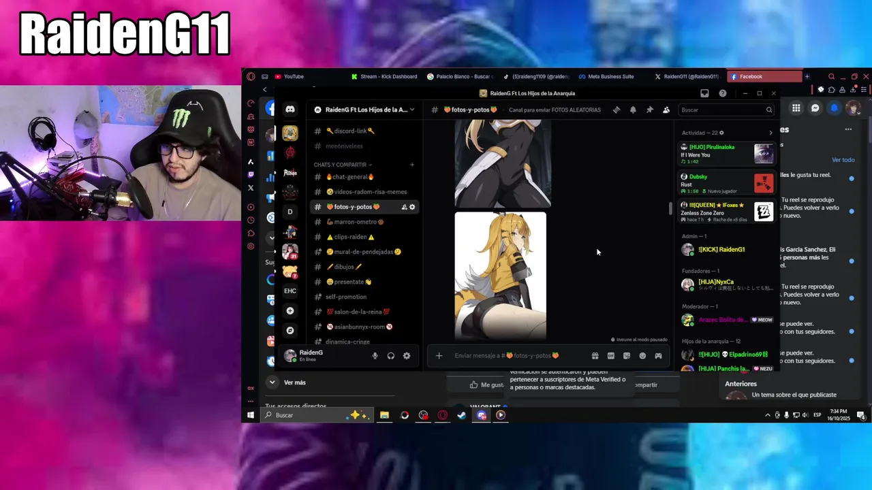Open Facebook notifications options ellipsis
This screenshot has width=872, height=490.
848,129
